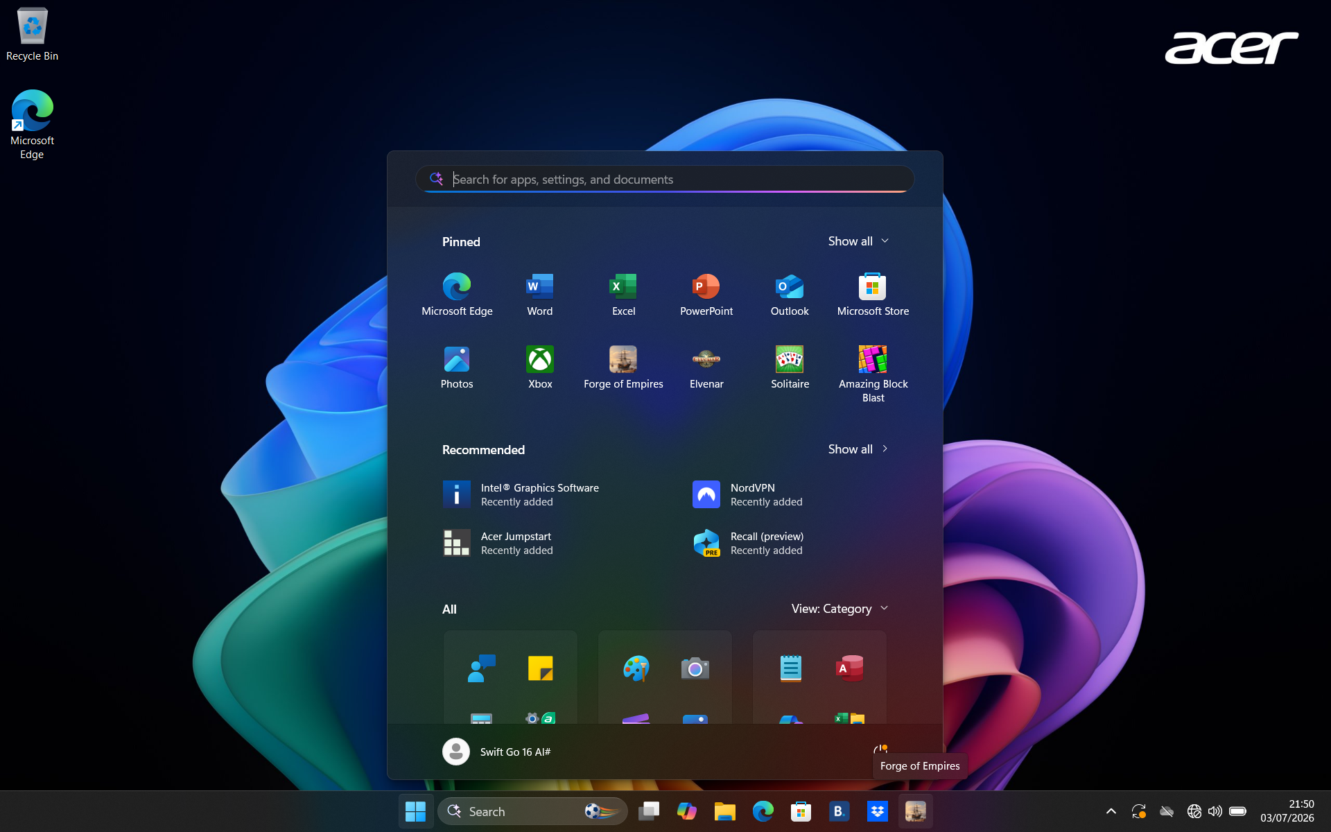Open the volume control in system tray
The width and height of the screenshot is (1331, 832).
[1215, 811]
